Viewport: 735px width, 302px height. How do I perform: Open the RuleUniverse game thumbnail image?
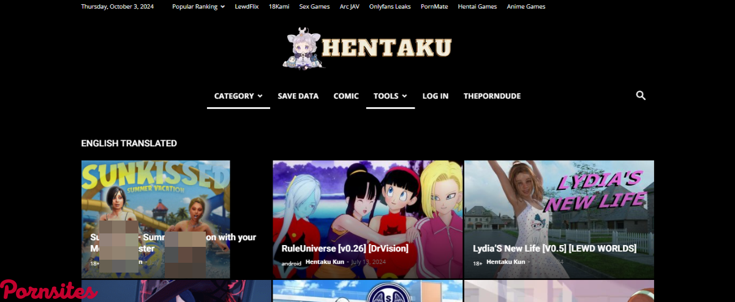click(x=367, y=219)
